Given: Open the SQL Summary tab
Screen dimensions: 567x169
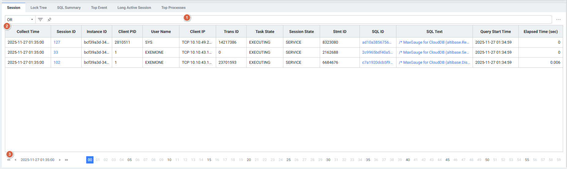Looking at the screenshot, I should click(x=69, y=8).
